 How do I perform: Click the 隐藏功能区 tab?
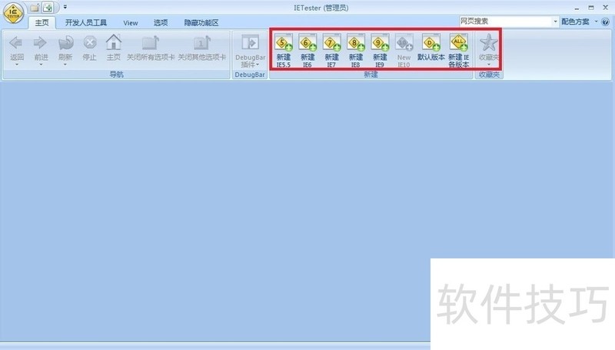coord(201,23)
